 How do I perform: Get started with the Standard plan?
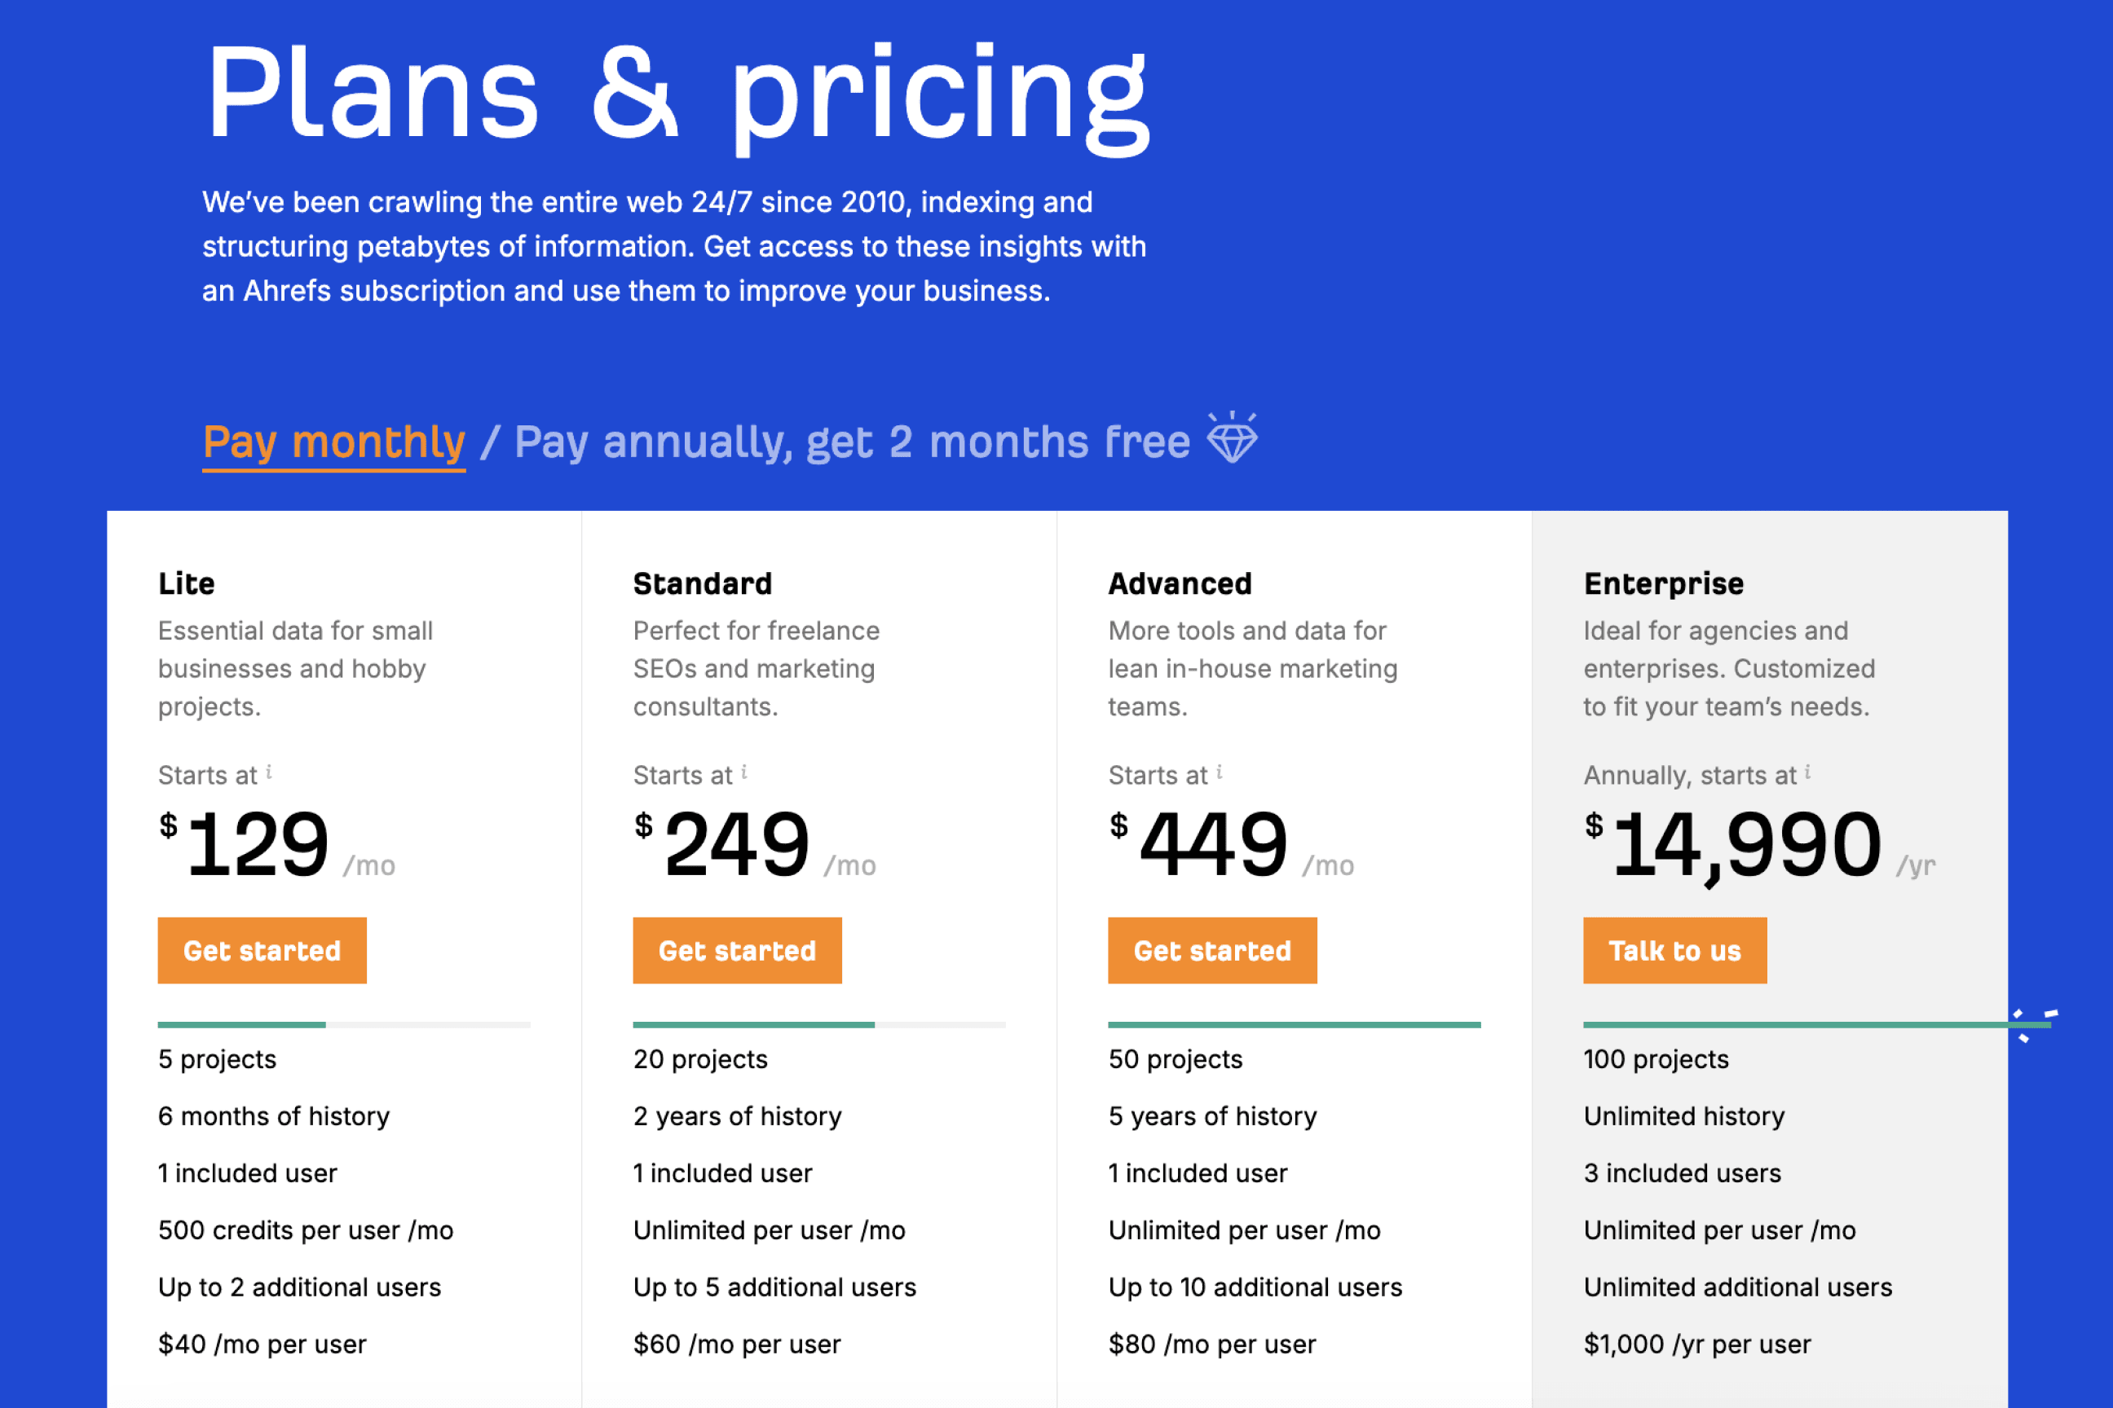[737, 950]
